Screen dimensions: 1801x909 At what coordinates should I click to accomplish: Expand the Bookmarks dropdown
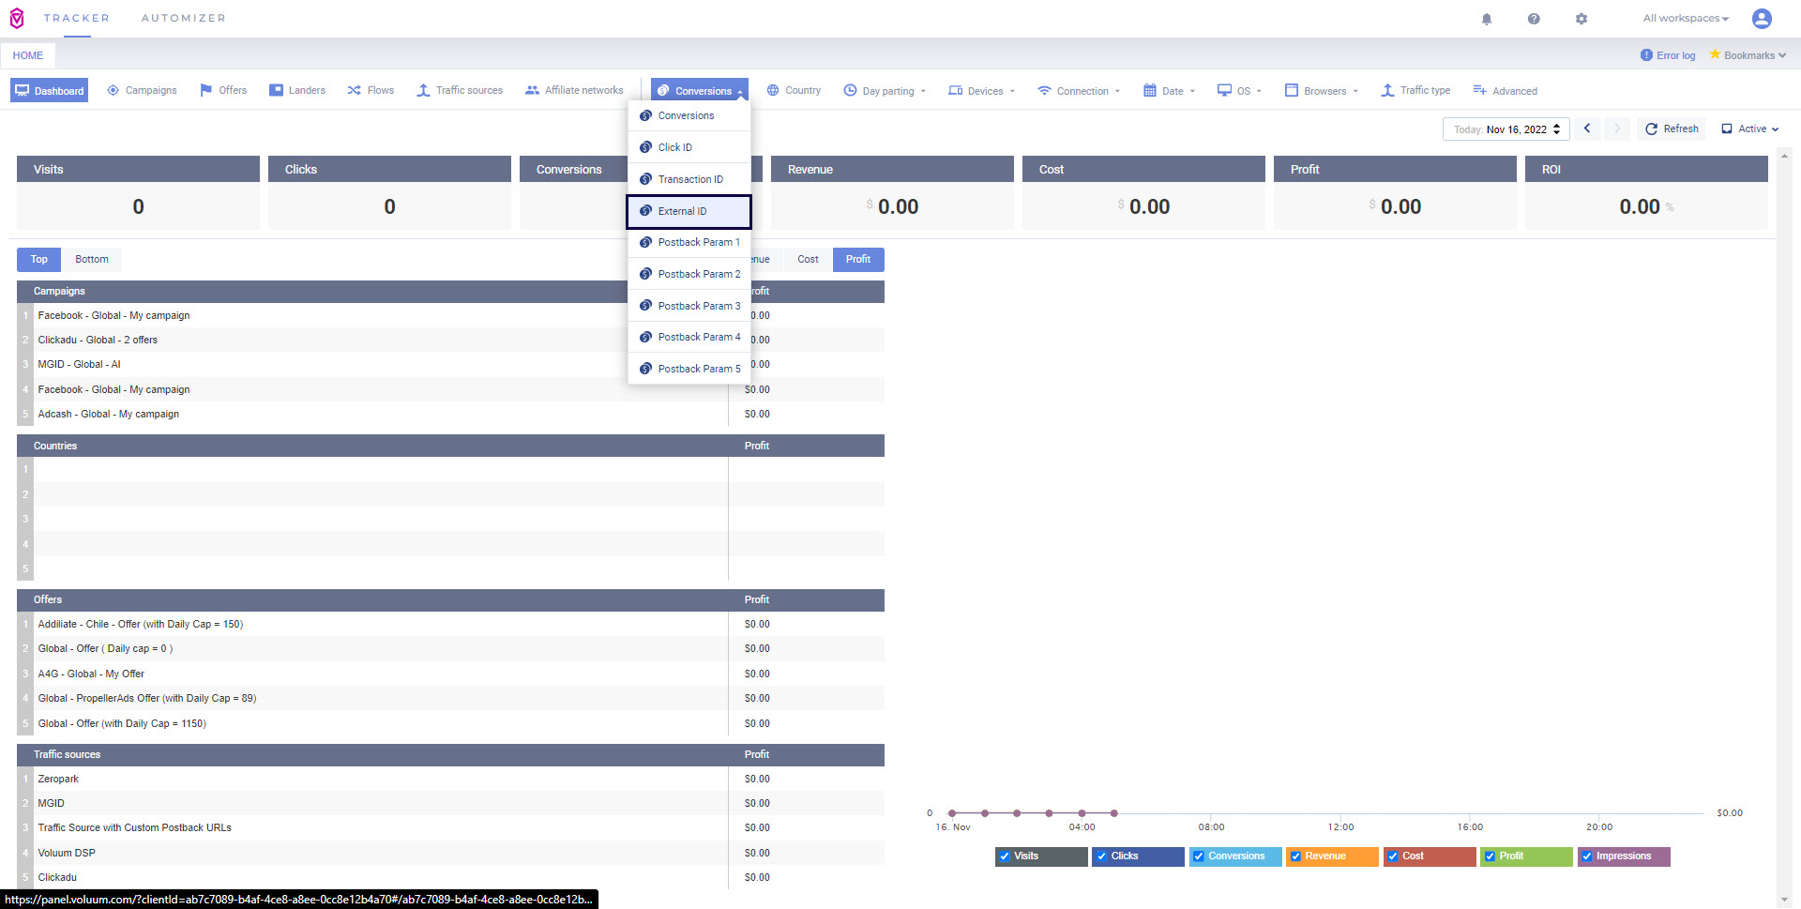click(1748, 55)
